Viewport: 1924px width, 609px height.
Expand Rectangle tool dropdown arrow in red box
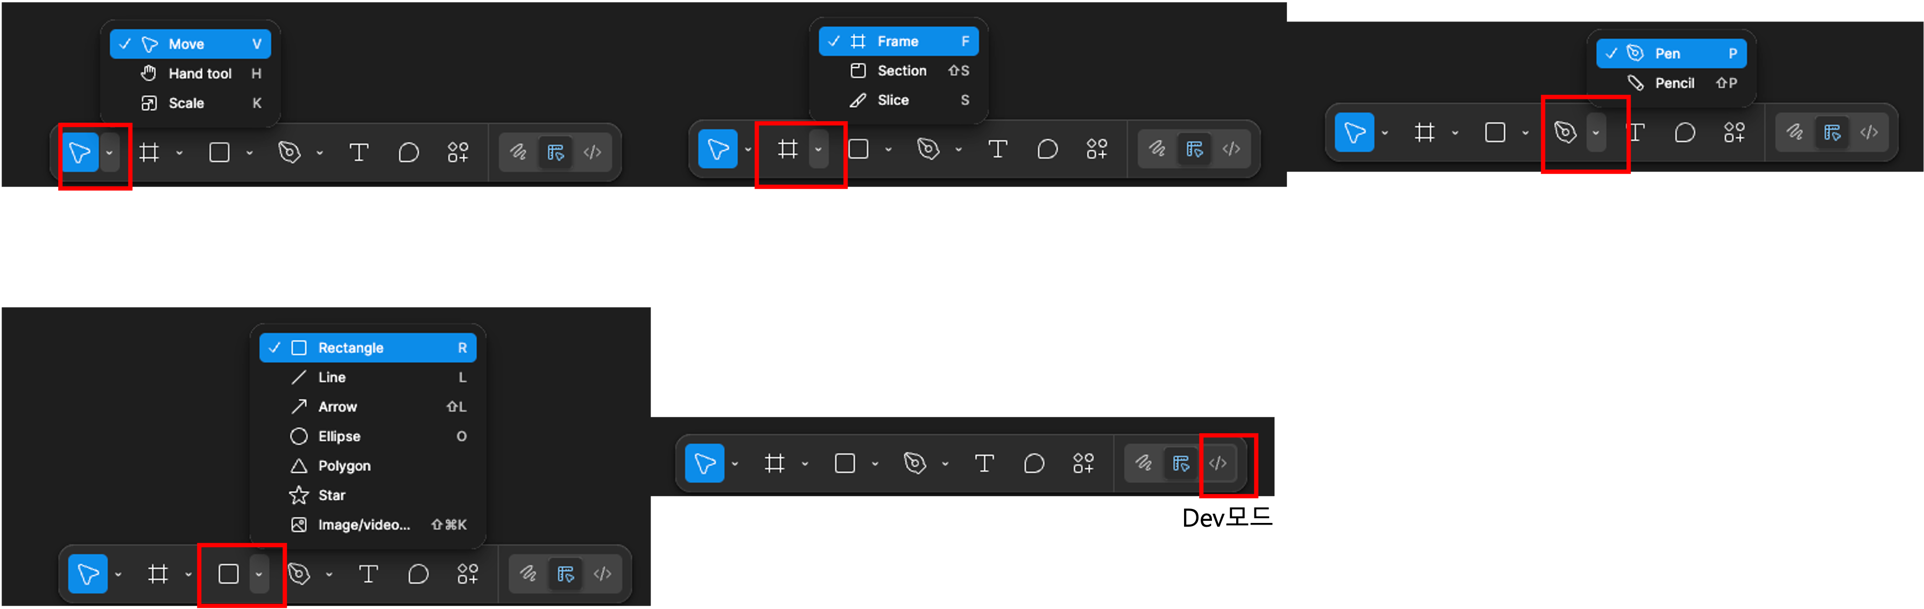coord(258,574)
